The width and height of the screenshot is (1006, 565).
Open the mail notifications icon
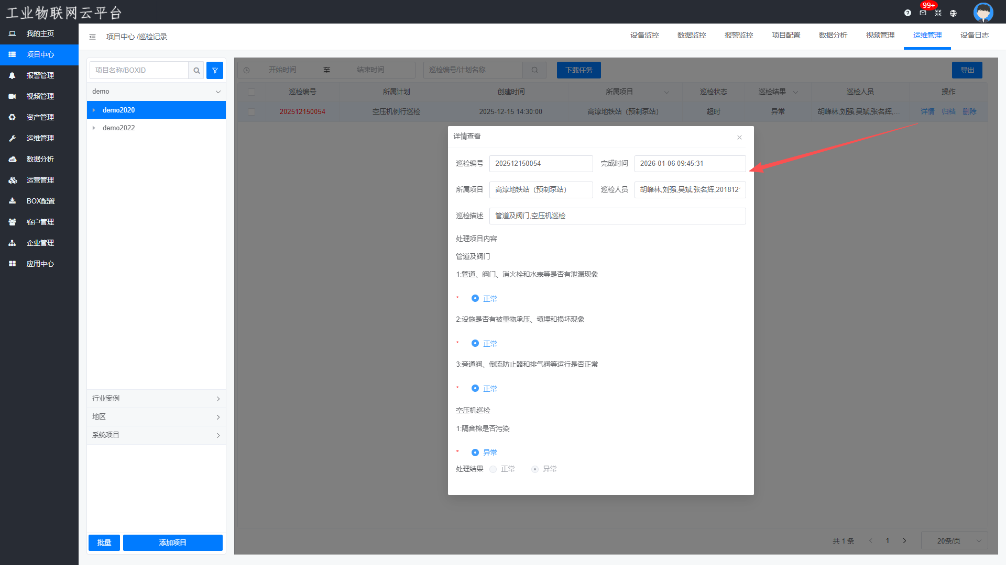coord(923,13)
